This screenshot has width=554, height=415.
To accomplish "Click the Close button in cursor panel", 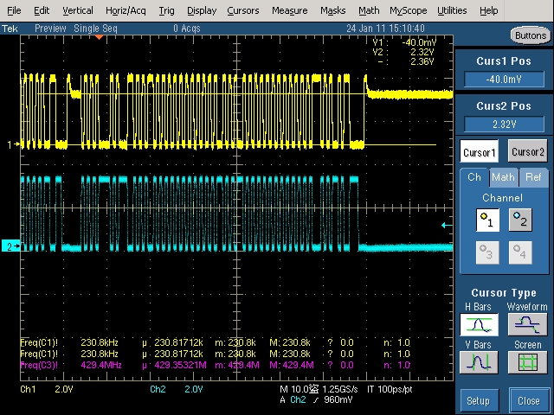I will click(x=529, y=400).
